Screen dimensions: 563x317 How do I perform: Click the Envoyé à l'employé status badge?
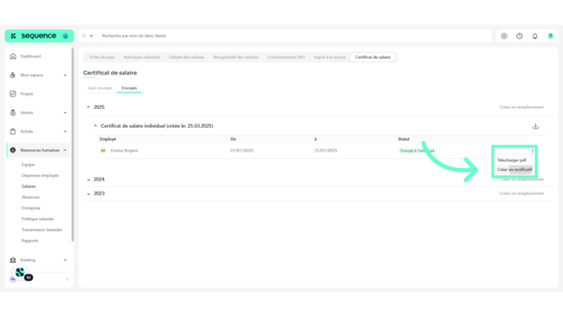(x=417, y=151)
